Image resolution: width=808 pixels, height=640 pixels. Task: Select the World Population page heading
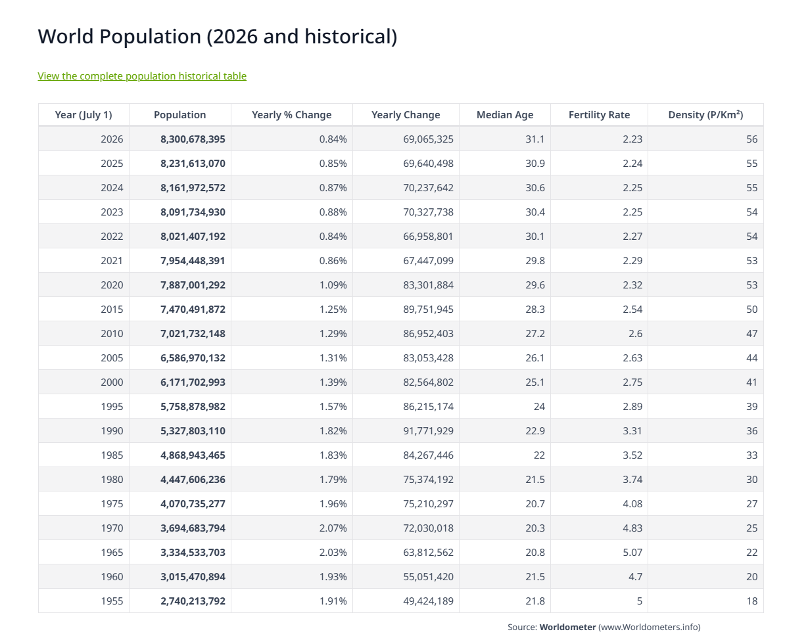[x=218, y=36]
